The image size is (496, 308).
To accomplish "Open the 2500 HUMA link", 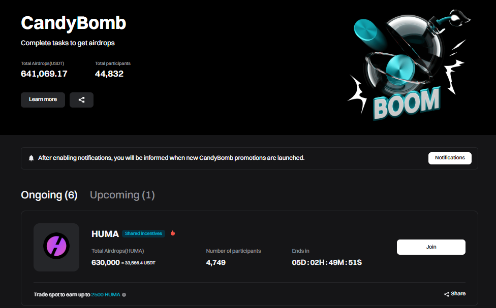I will tap(106, 294).
